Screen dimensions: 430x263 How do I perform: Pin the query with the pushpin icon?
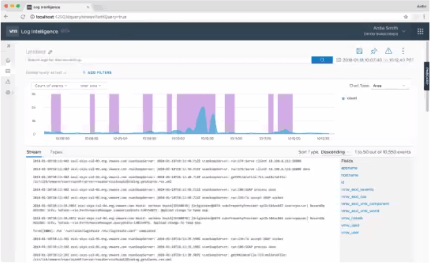point(374,51)
